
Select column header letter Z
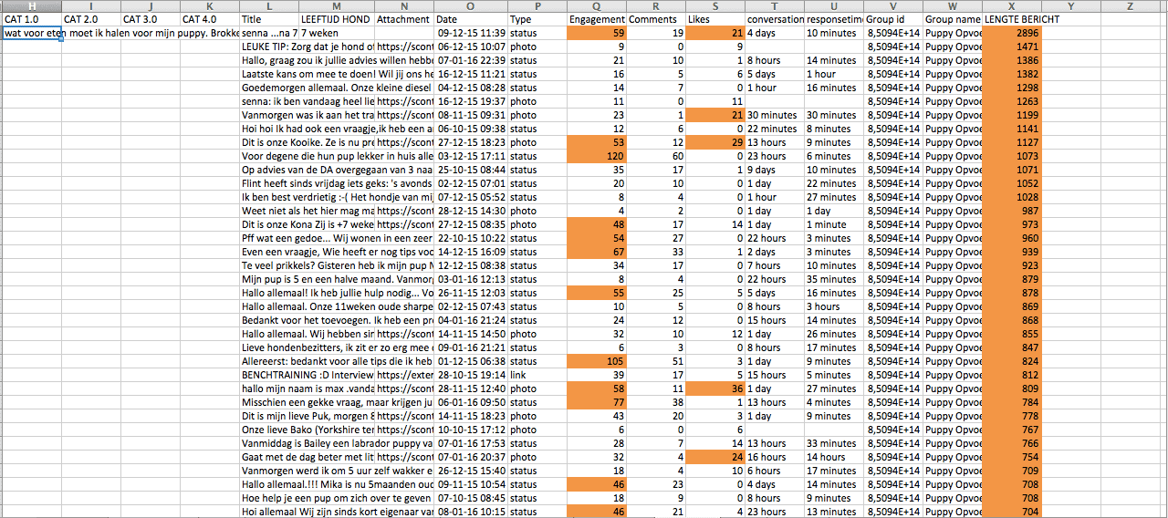click(1131, 6)
